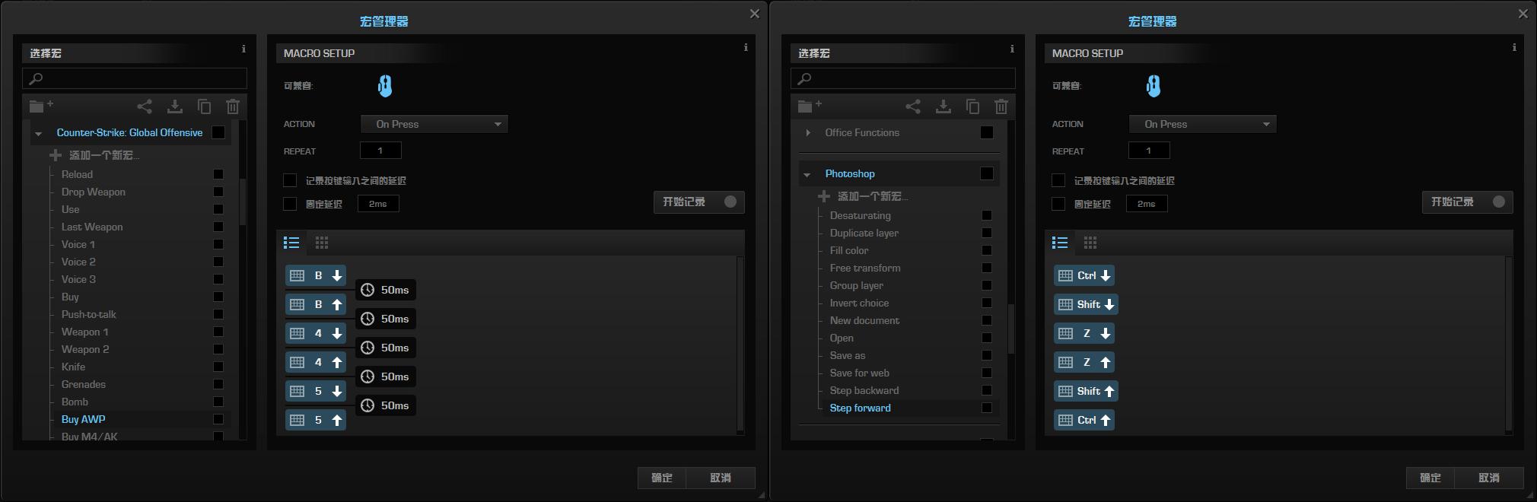Screen dimensions: 1537x502
Task: Check the box beside Step forward macro
Action: click(987, 408)
